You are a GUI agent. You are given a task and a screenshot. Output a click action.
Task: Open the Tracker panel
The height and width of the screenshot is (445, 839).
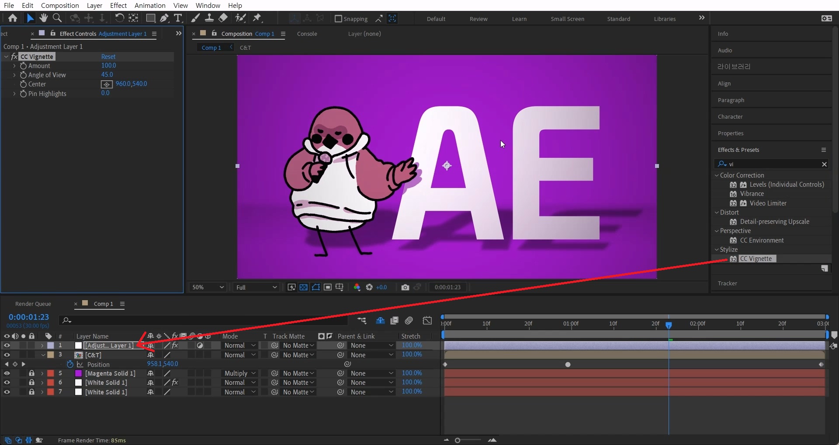click(x=727, y=283)
